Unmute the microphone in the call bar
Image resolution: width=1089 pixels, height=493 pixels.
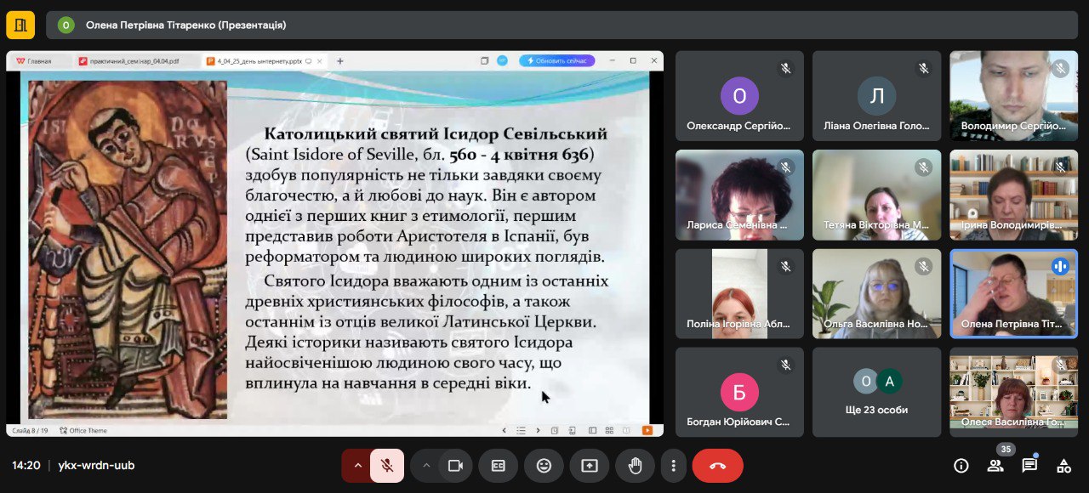[387, 466]
